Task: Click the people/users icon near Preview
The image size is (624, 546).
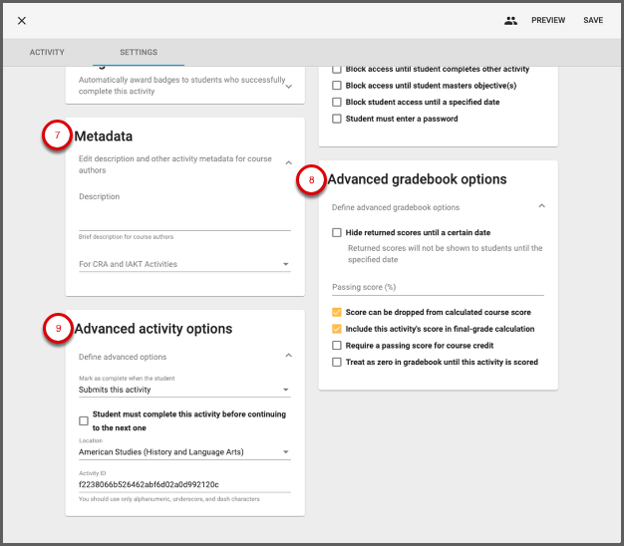Action: 511,20
